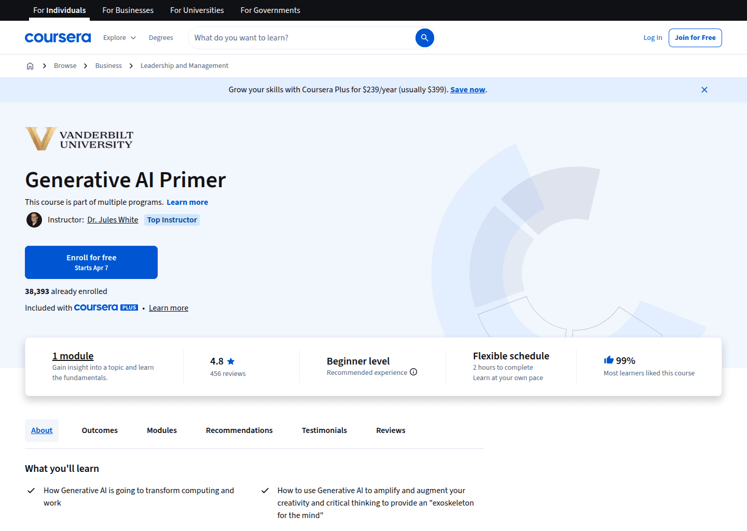Open the Explore dropdown

(x=119, y=37)
